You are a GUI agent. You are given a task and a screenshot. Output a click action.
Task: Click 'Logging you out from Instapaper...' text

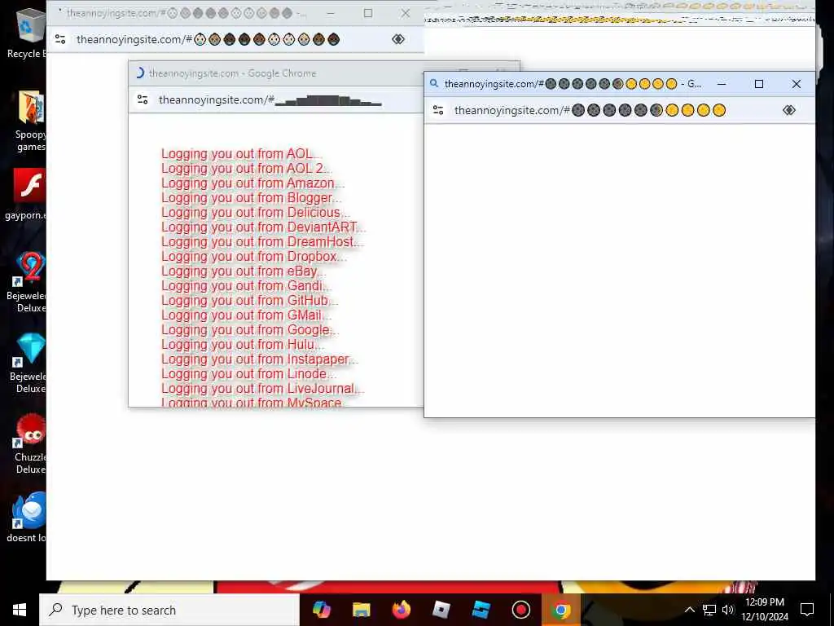click(x=260, y=359)
